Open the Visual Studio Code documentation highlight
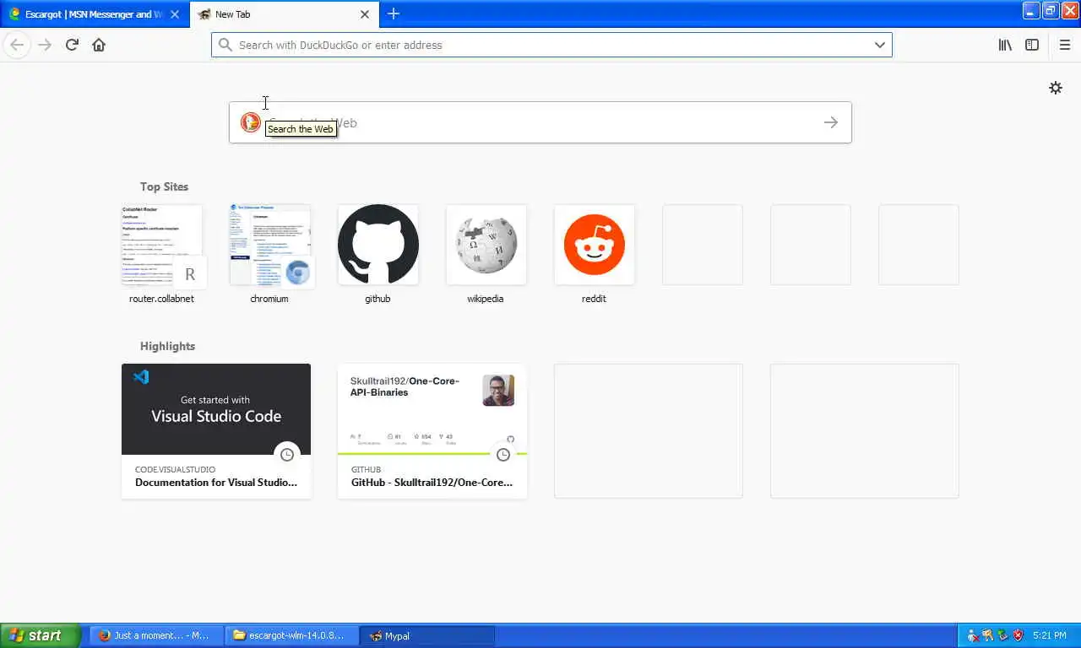1081x648 pixels. click(x=216, y=431)
